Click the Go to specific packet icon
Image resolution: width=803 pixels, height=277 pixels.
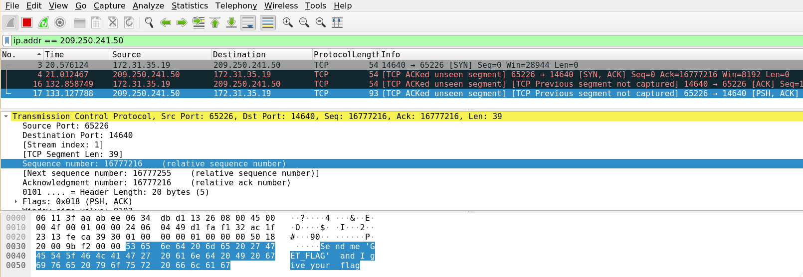pyautogui.click(x=199, y=22)
